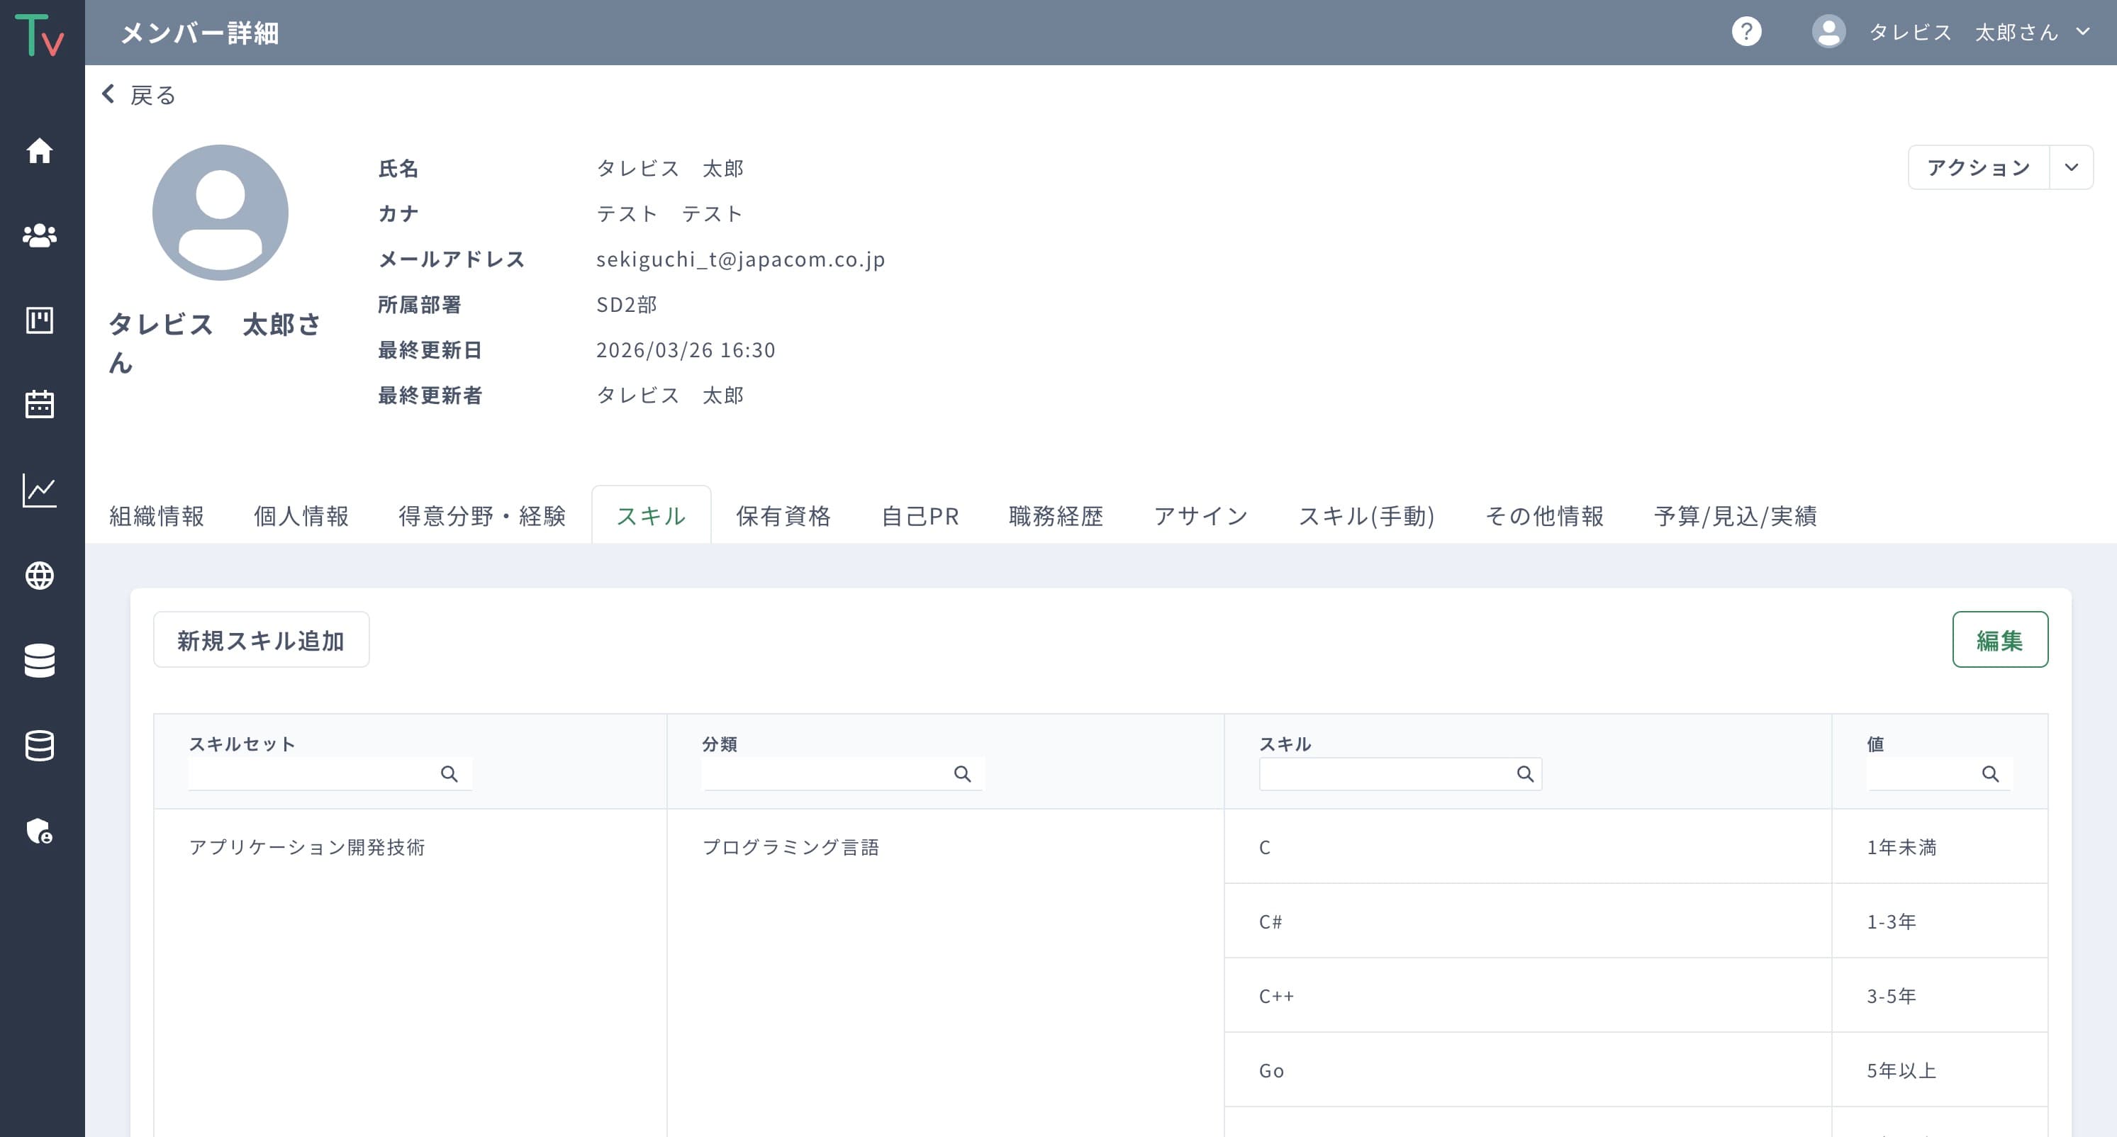This screenshot has width=2117, height=1137.
Task: Click the search magnifier in the 分類 column
Action: pyautogui.click(x=963, y=773)
